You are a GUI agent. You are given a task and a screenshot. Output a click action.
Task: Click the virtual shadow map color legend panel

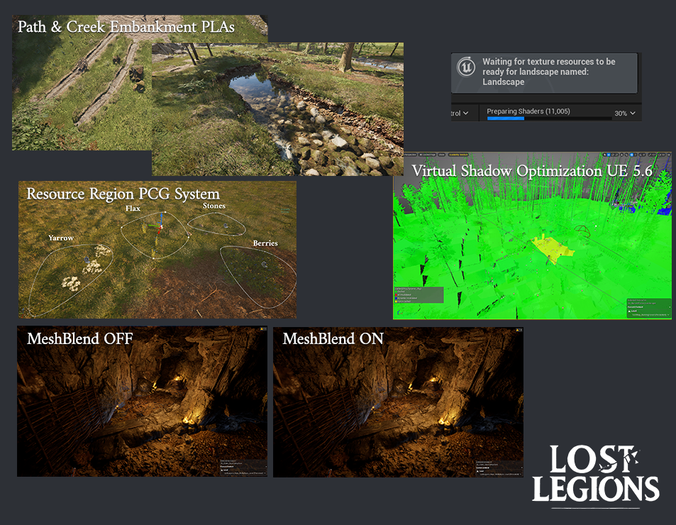coord(419,295)
